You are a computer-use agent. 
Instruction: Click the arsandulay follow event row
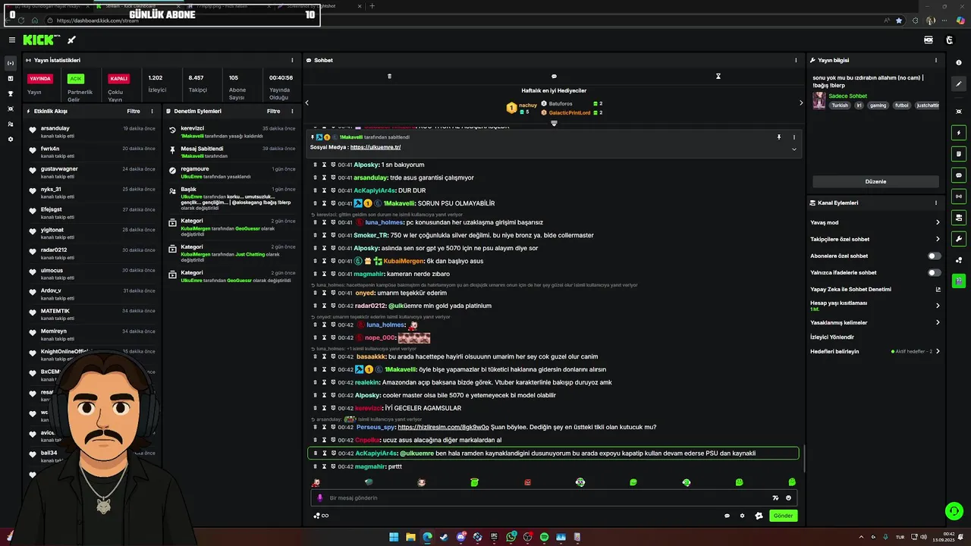[92, 131]
